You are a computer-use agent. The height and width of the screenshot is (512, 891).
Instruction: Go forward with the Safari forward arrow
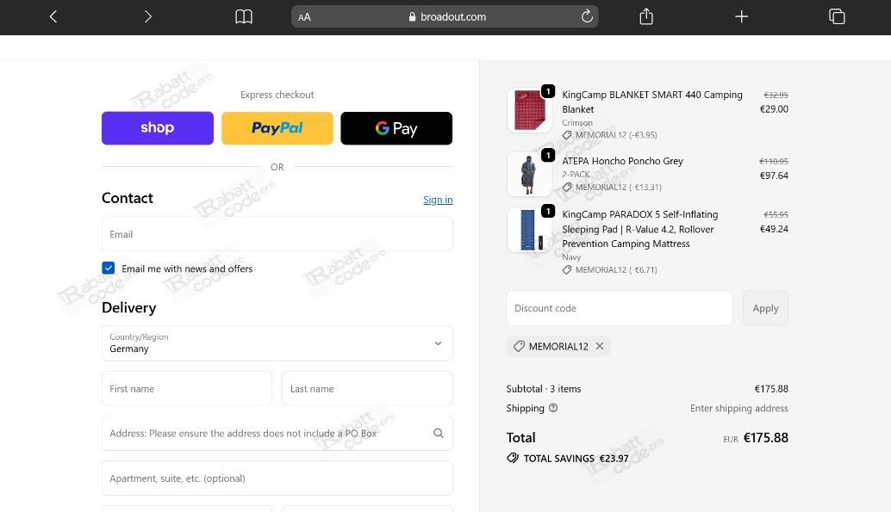147,16
